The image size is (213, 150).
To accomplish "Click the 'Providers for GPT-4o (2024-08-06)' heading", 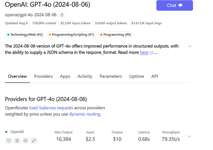I will tap(46, 99).
